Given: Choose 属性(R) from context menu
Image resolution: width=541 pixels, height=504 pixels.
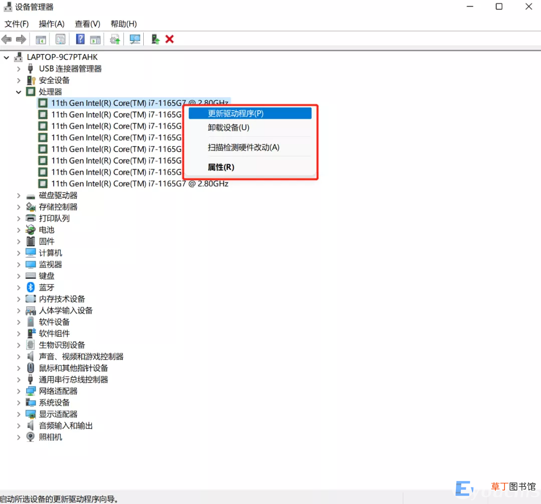Looking at the screenshot, I should [x=250, y=167].
